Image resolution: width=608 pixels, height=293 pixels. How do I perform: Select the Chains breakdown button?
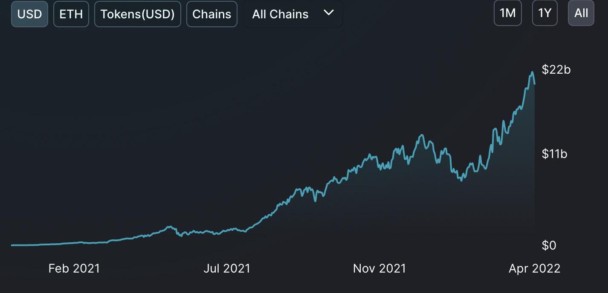point(211,14)
